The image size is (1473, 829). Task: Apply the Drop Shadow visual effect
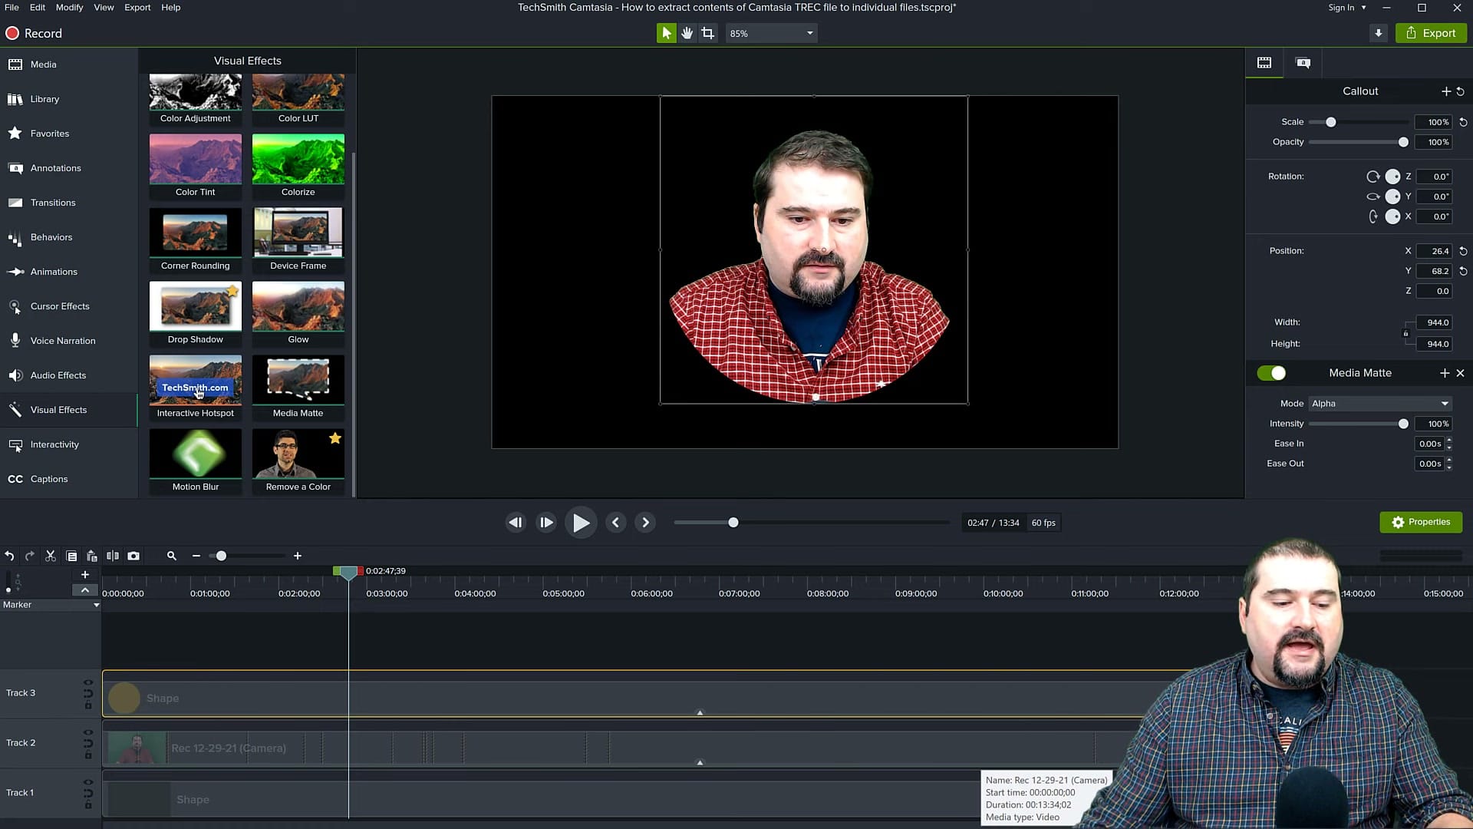(x=195, y=307)
